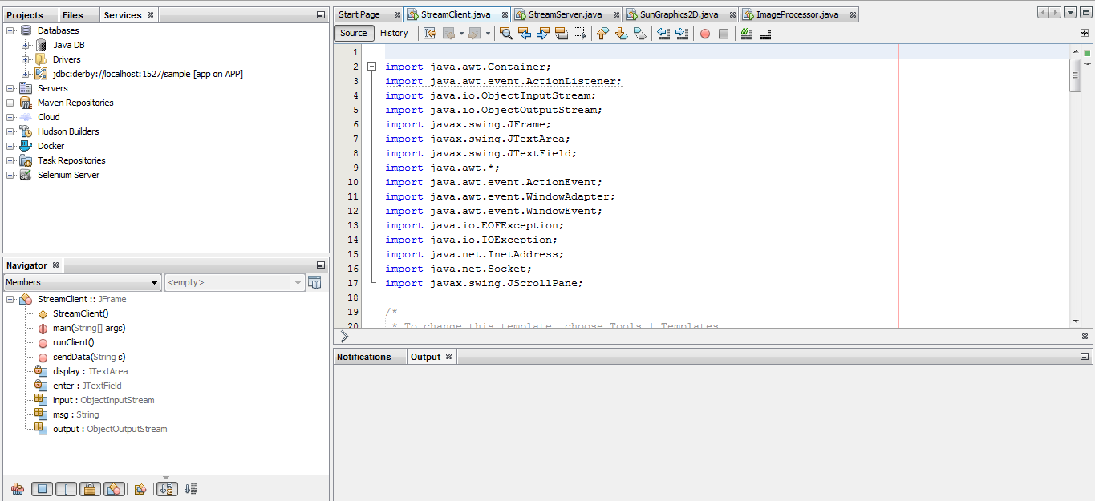Click line 9 import java.awt.*
The width and height of the screenshot is (1095, 501).
pyautogui.click(x=442, y=168)
